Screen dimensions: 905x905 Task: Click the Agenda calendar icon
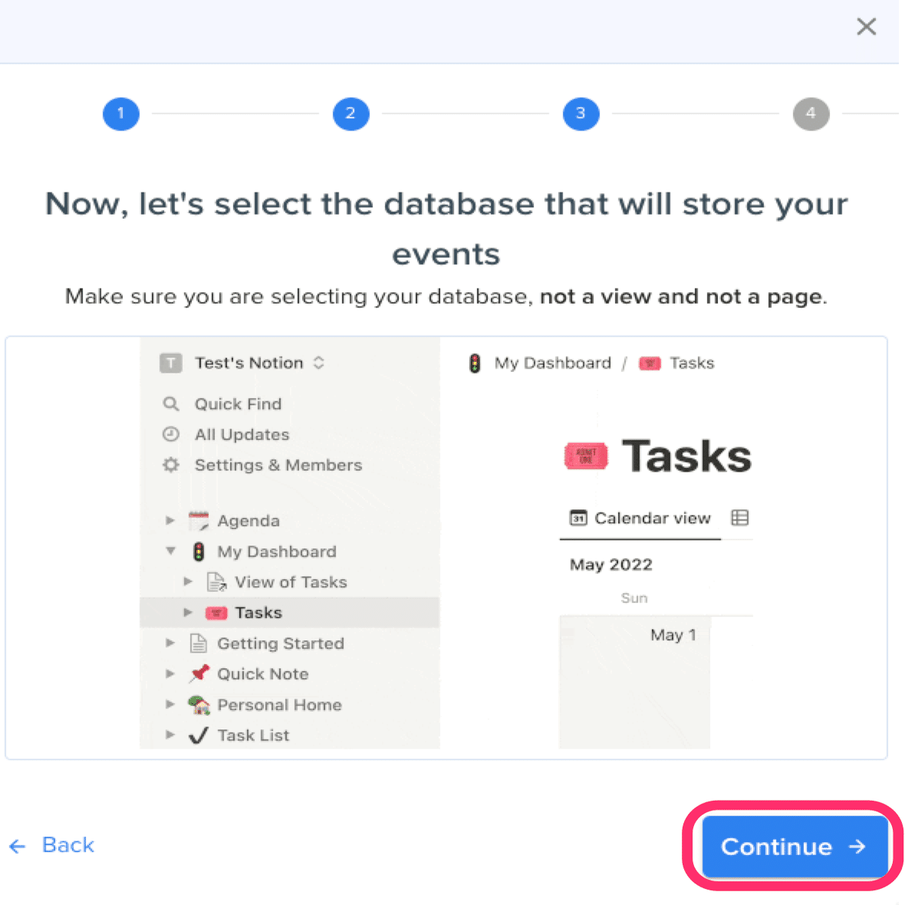pos(199,521)
